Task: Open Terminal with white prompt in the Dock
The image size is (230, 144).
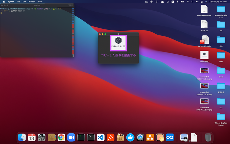Action: (x=91, y=137)
